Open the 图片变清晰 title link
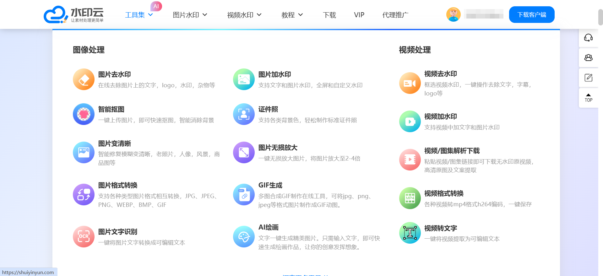 114,143
